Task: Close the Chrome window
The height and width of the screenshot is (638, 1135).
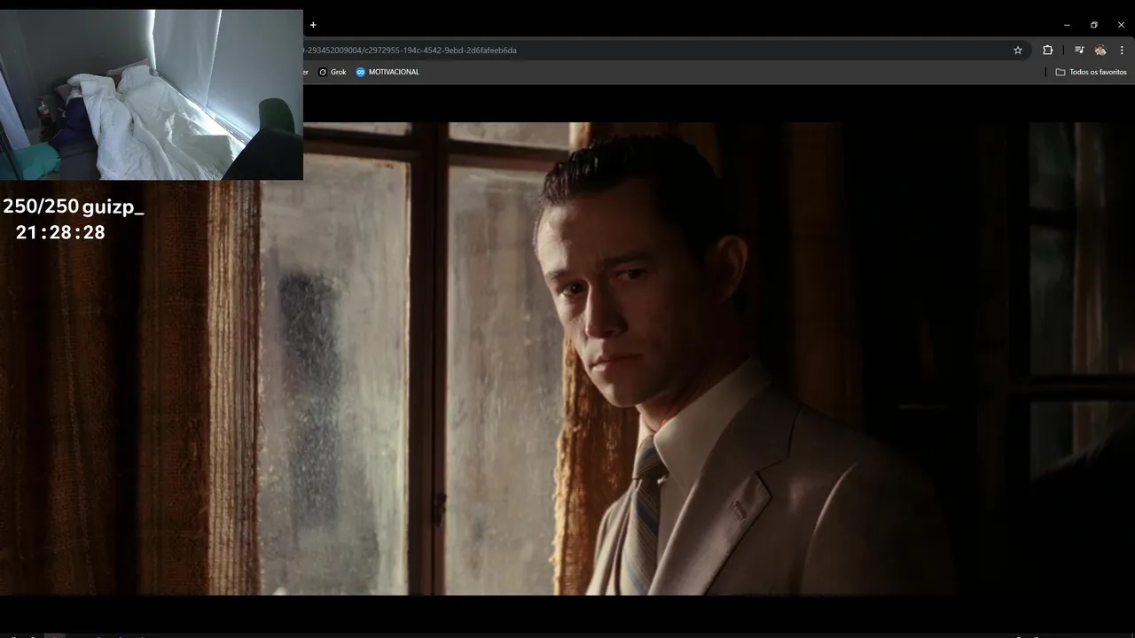Action: [1121, 25]
